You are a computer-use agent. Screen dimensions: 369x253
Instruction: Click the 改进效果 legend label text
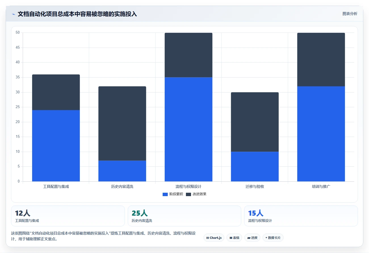(x=199, y=194)
